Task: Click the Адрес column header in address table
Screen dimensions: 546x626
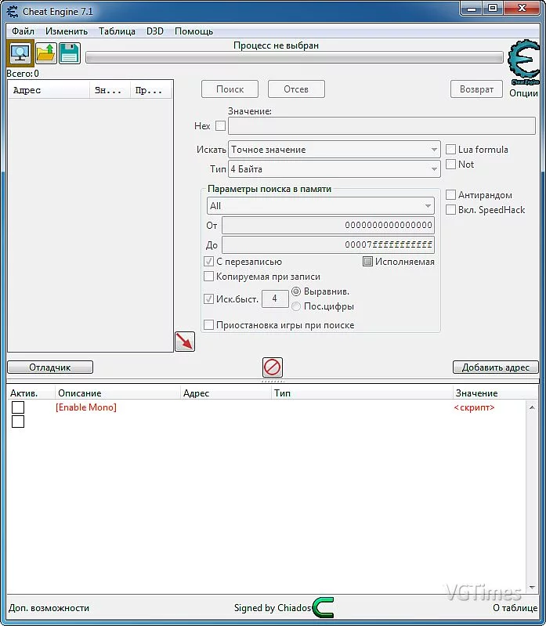Action: tap(226, 393)
